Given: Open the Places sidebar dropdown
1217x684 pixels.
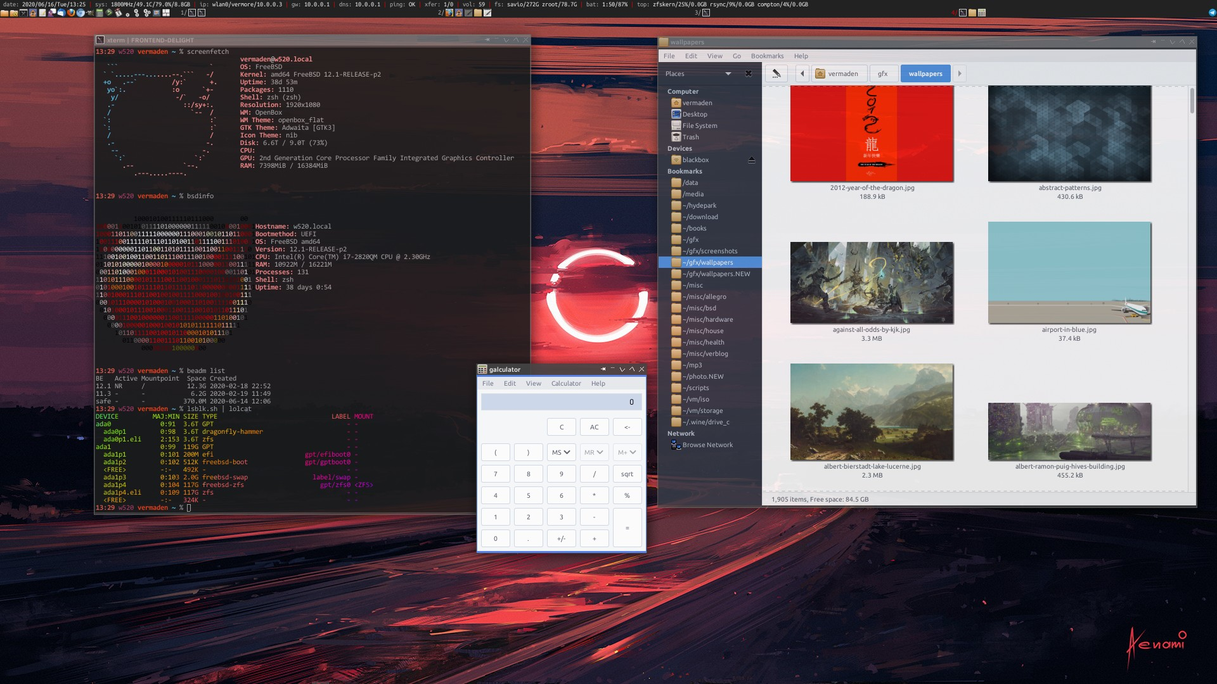Looking at the screenshot, I should tap(728, 73).
